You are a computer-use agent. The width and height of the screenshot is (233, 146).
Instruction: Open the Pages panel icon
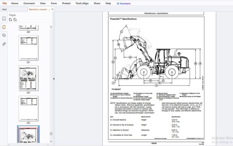4,27
